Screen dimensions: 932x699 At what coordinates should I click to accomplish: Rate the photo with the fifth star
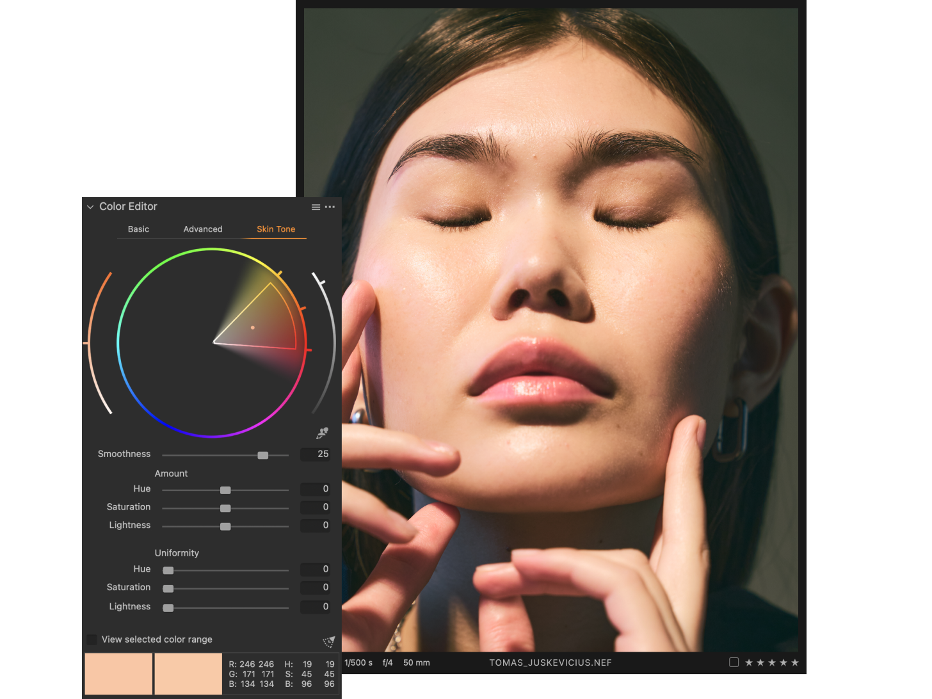(x=795, y=663)
